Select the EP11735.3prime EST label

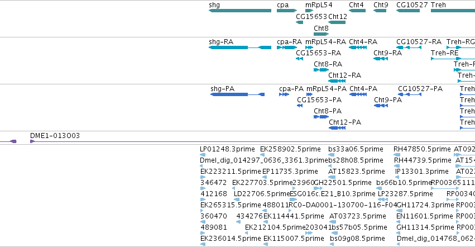point(290,172)
